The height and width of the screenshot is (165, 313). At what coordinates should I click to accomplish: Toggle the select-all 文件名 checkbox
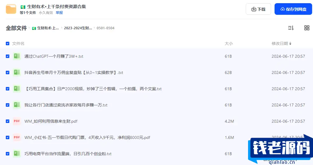pos(8,43)
